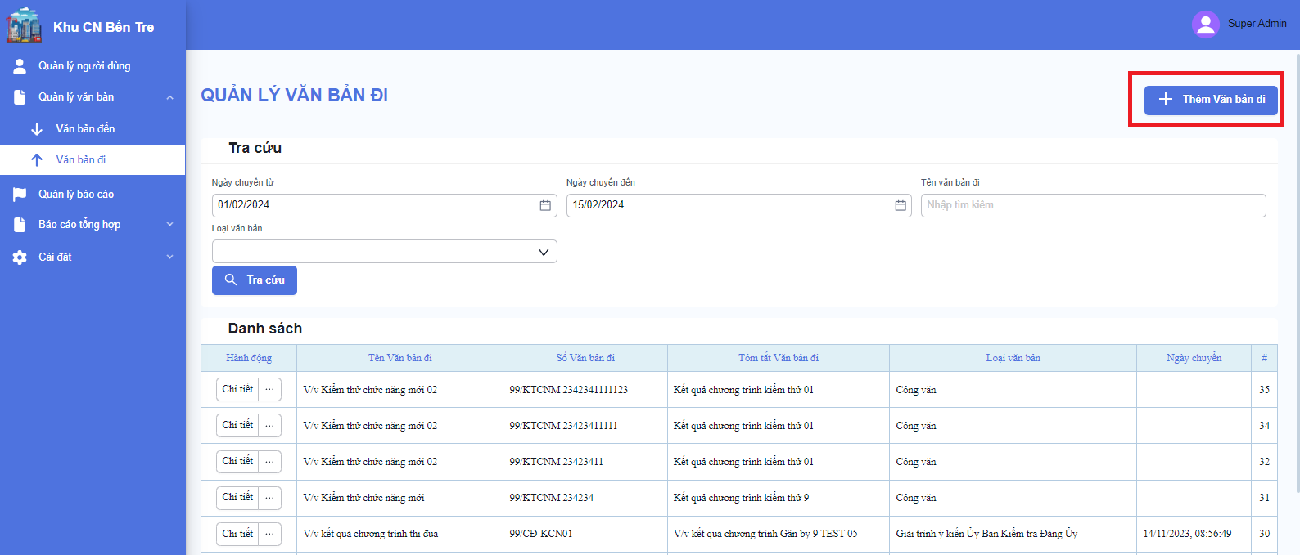Open more-actions ellipsis for row 34
The width and height of the screenshot is (1300, 555).
pyautogui.click(x=270, y=426)
